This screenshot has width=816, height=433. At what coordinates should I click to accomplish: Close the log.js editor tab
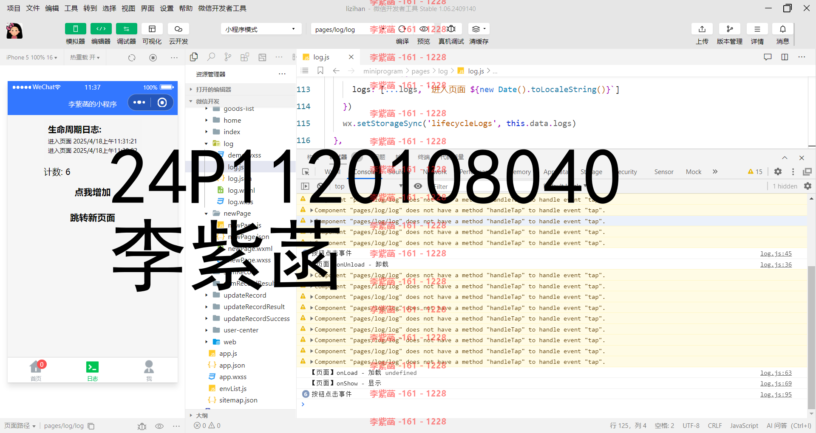tap(351, 57)
